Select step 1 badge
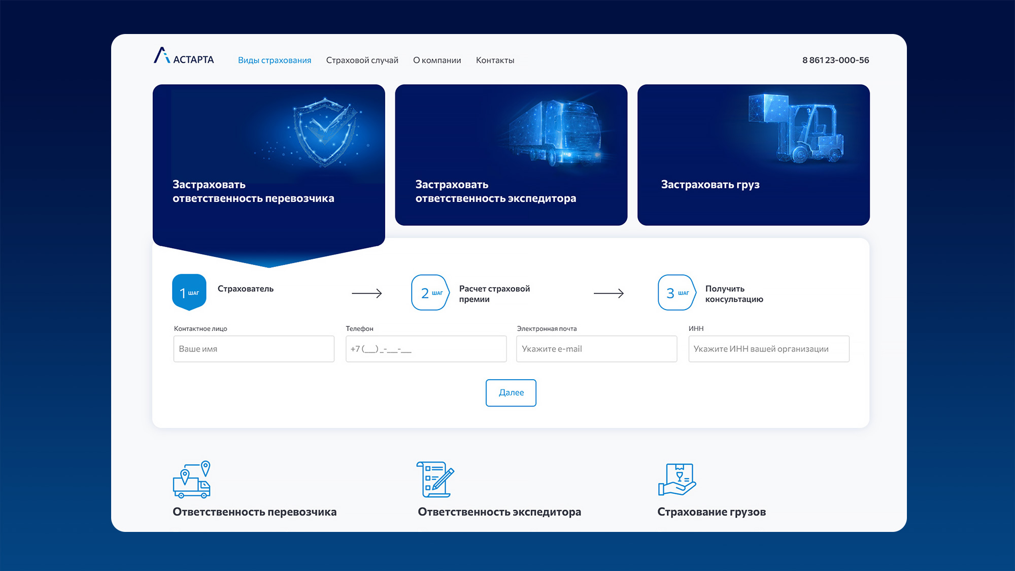 [x=189, y=292]
